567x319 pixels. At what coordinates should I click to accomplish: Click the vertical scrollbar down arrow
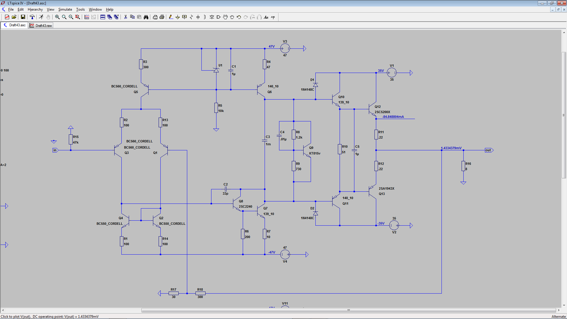[564, 305]
